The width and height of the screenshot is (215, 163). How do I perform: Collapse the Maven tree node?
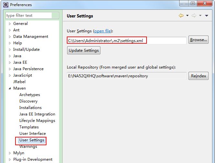(10, 88)
